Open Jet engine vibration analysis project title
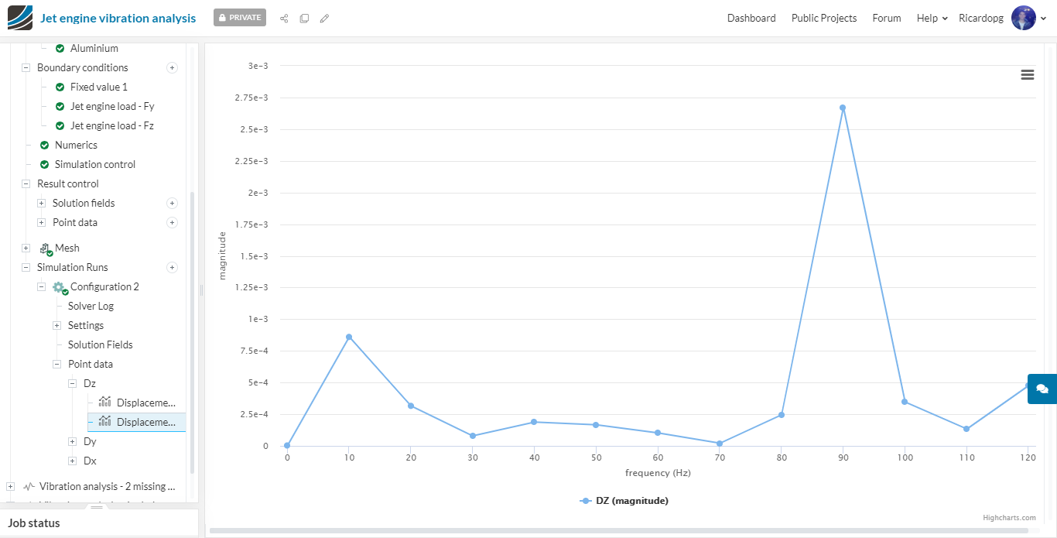This screenshot has height=538, width=1057. (x=118, y=18)
